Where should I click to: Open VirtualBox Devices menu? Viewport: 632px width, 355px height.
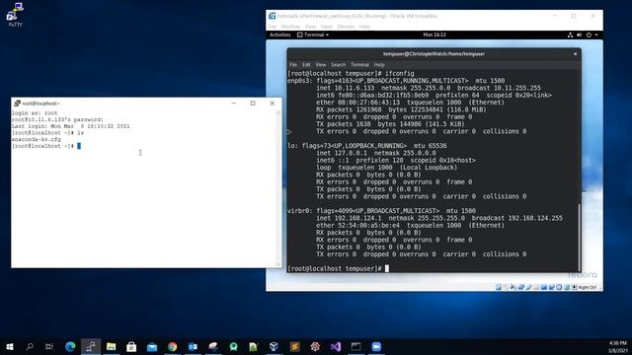(x=346, y=27)
